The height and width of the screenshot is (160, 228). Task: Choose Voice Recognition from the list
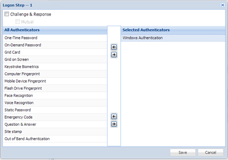[x=19, y=103]
